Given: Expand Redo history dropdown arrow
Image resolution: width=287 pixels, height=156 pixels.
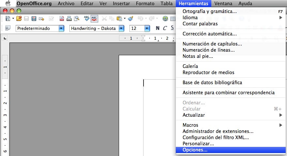Looking at the screenshot, I should click(157, 19).
